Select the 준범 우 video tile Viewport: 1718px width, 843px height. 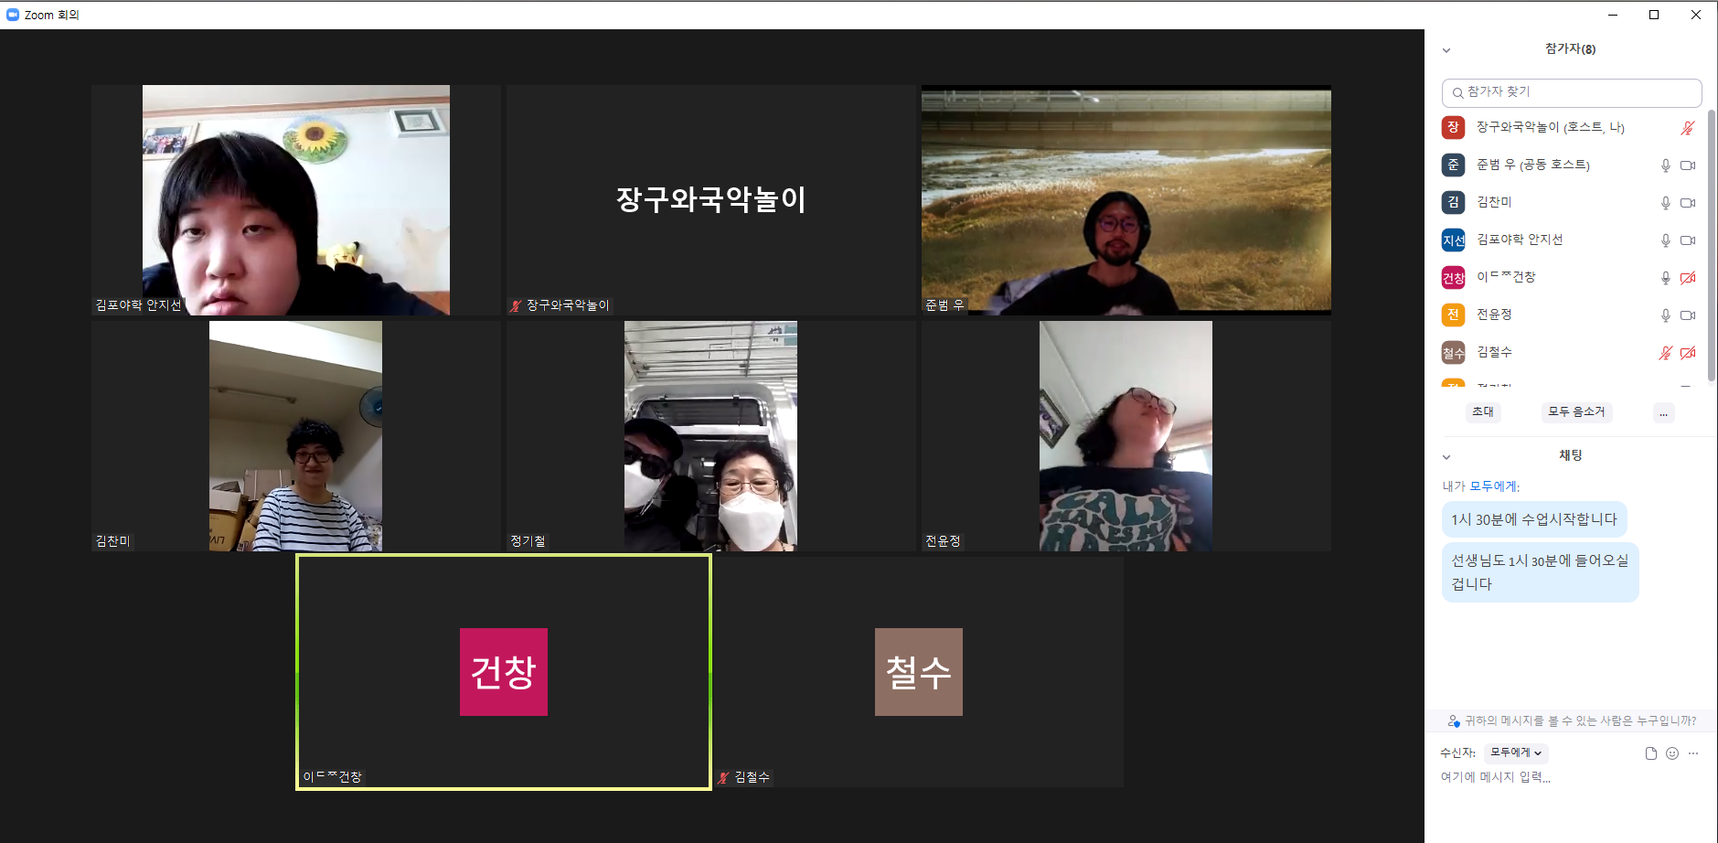click(1126, 200)
